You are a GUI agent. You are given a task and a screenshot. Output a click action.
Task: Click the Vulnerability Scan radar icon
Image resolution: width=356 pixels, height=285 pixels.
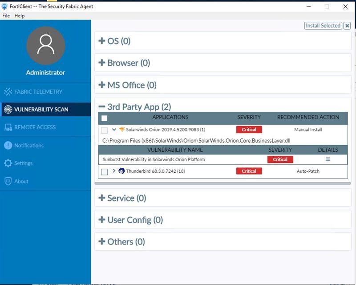click(x=8, y=109)
